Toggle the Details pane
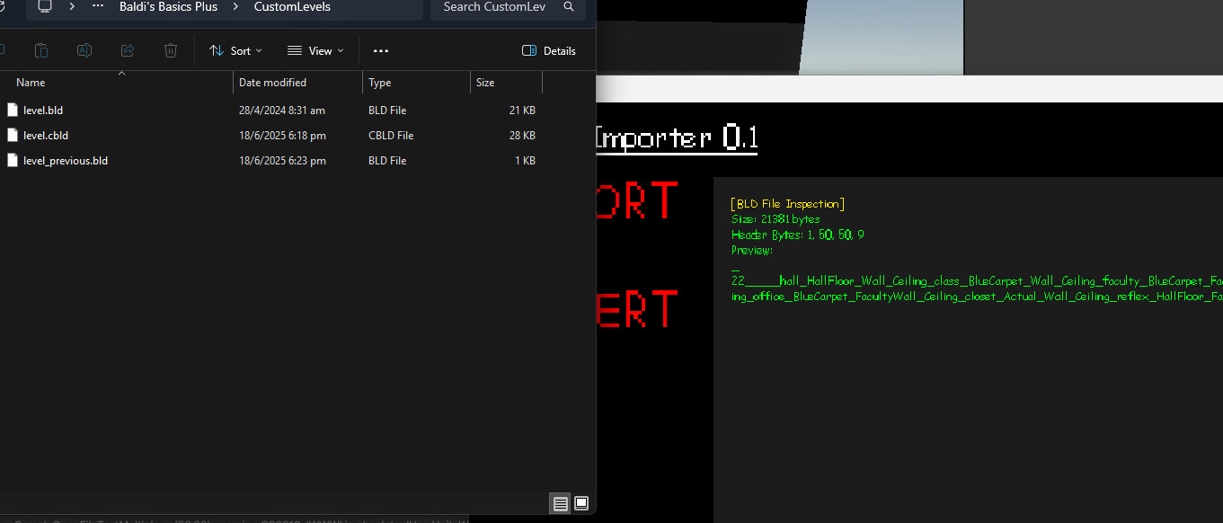Screen dimensions: 1223x523 548,50
